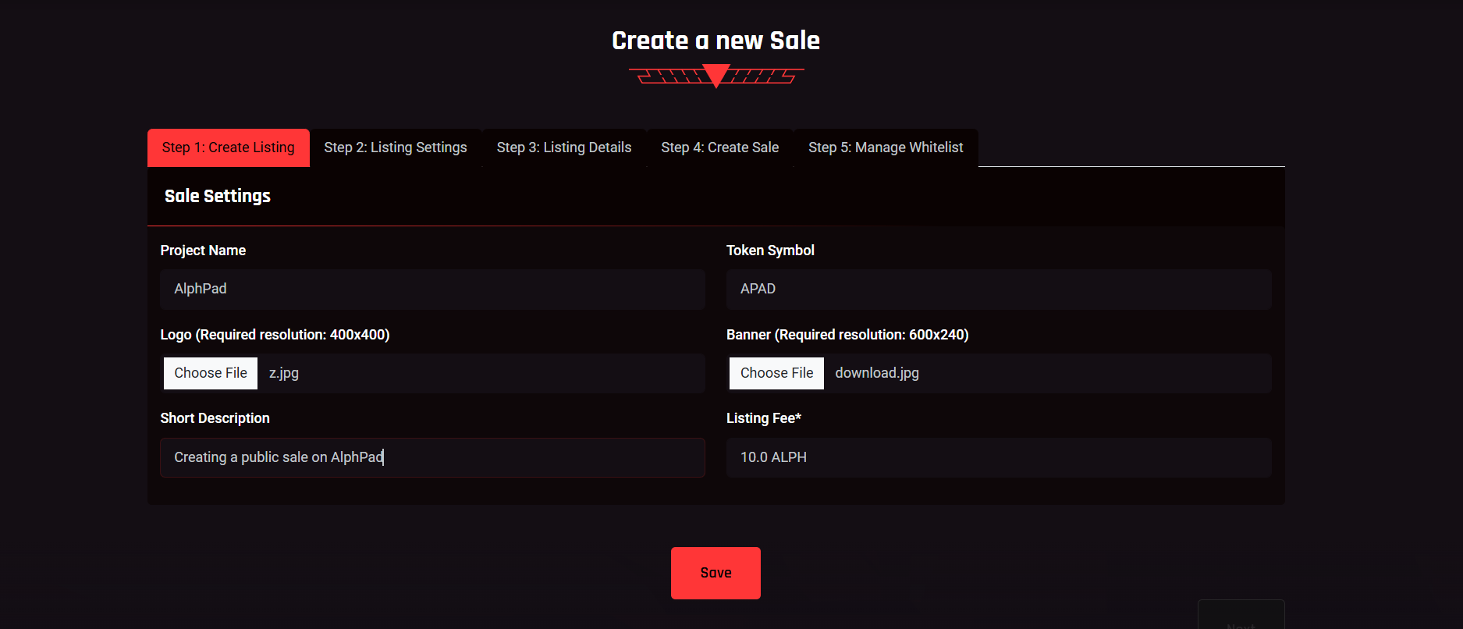1463x629 pixels.
Task: Hit the red Save button
Action: (x=716, y=573)
